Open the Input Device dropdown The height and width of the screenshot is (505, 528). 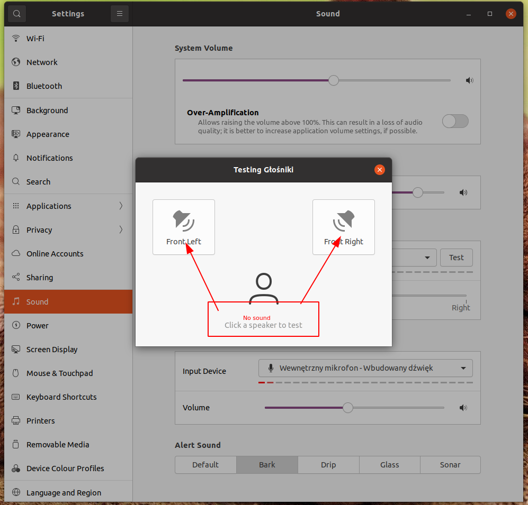pyautogui.click(x=365, y=368)
